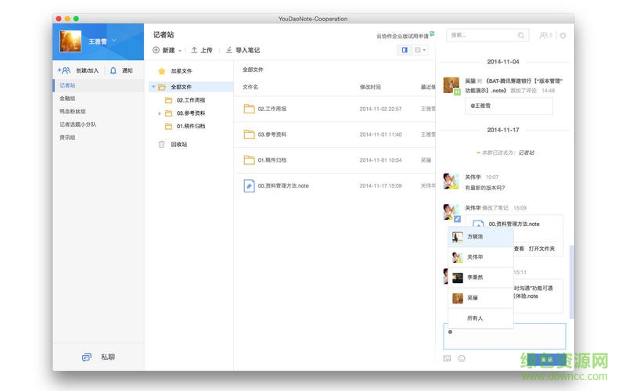
Task: Click the 上传 upload button
Action: [201, 50]
